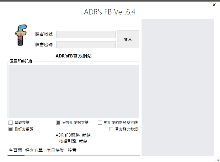
Task: Open the 好友名單 tab
Action: [34, 150]
